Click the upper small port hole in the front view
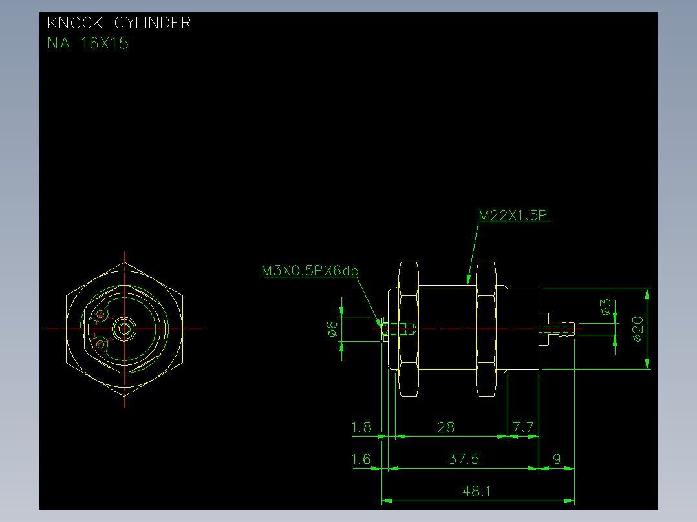The height and width of the screenshot is (522, 697). pos(100,315)
